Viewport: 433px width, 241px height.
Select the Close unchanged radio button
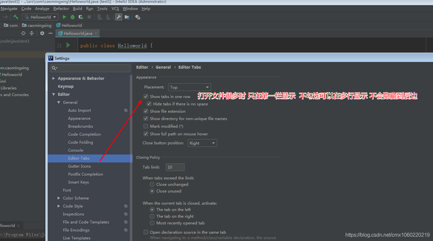152,184
